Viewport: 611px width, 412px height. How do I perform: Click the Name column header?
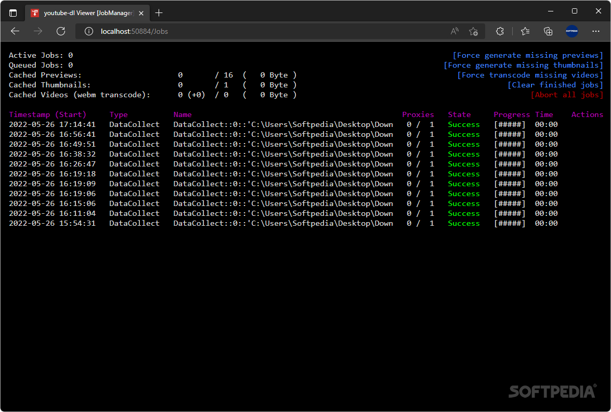[x=183, y=114]
